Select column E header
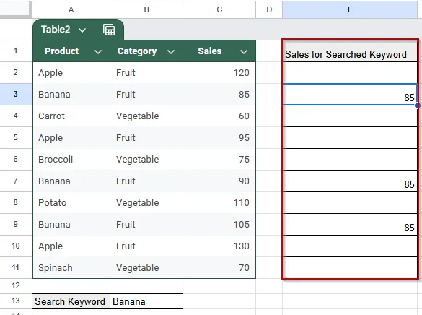Image resolution: width=422 pixels, height=315 pixels. point(350,9)
